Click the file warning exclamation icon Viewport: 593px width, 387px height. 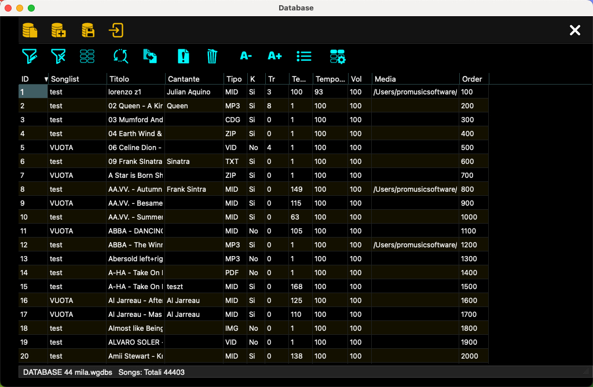click(x=184, y=56)
